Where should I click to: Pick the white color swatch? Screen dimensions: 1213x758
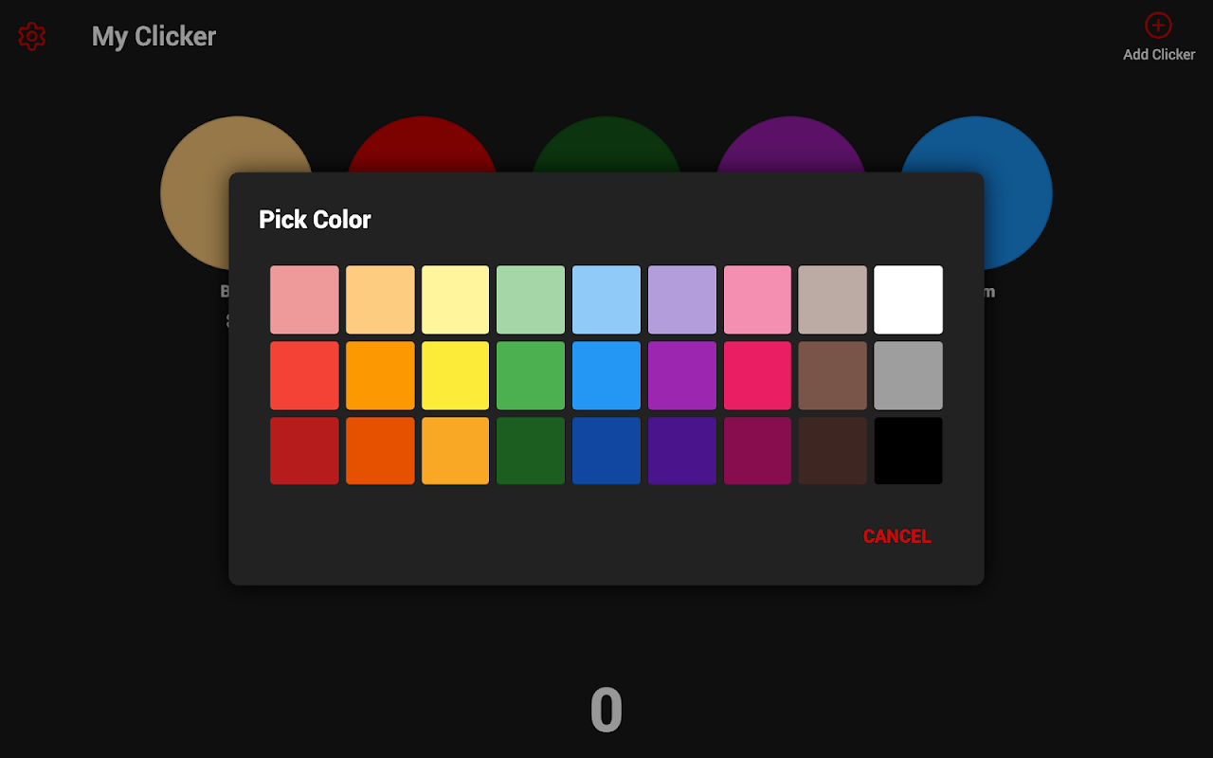pos(908,299)
